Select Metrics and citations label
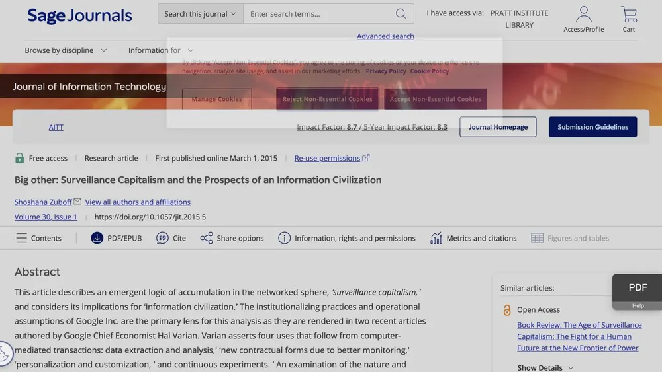Viewport: 662px width, 372px height. coord(481,238)
